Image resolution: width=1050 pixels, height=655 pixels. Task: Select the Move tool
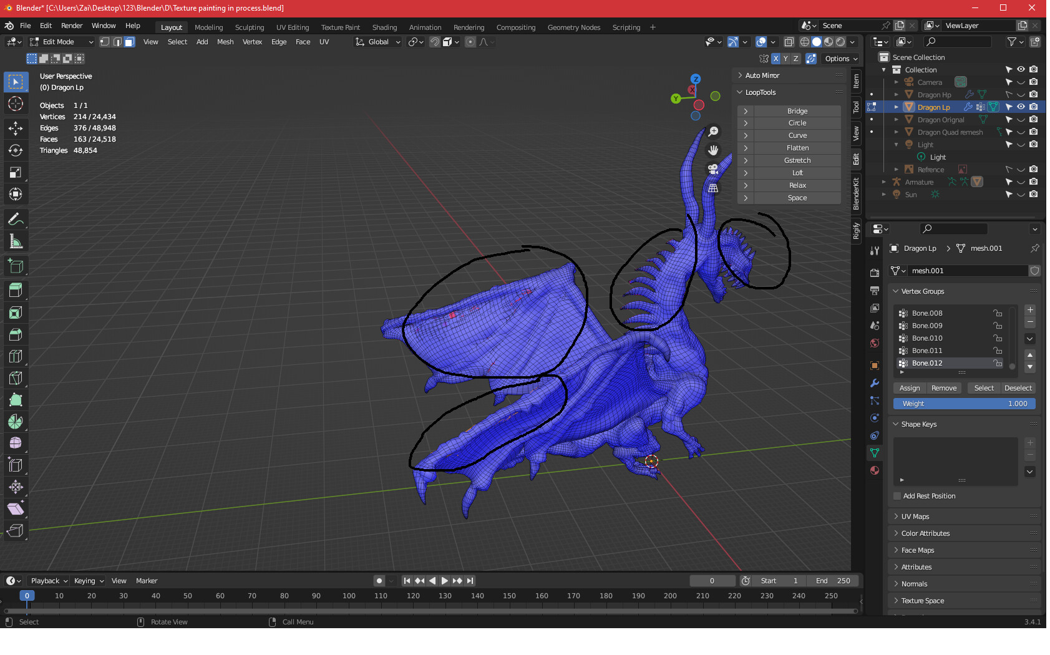click(16, 129)
